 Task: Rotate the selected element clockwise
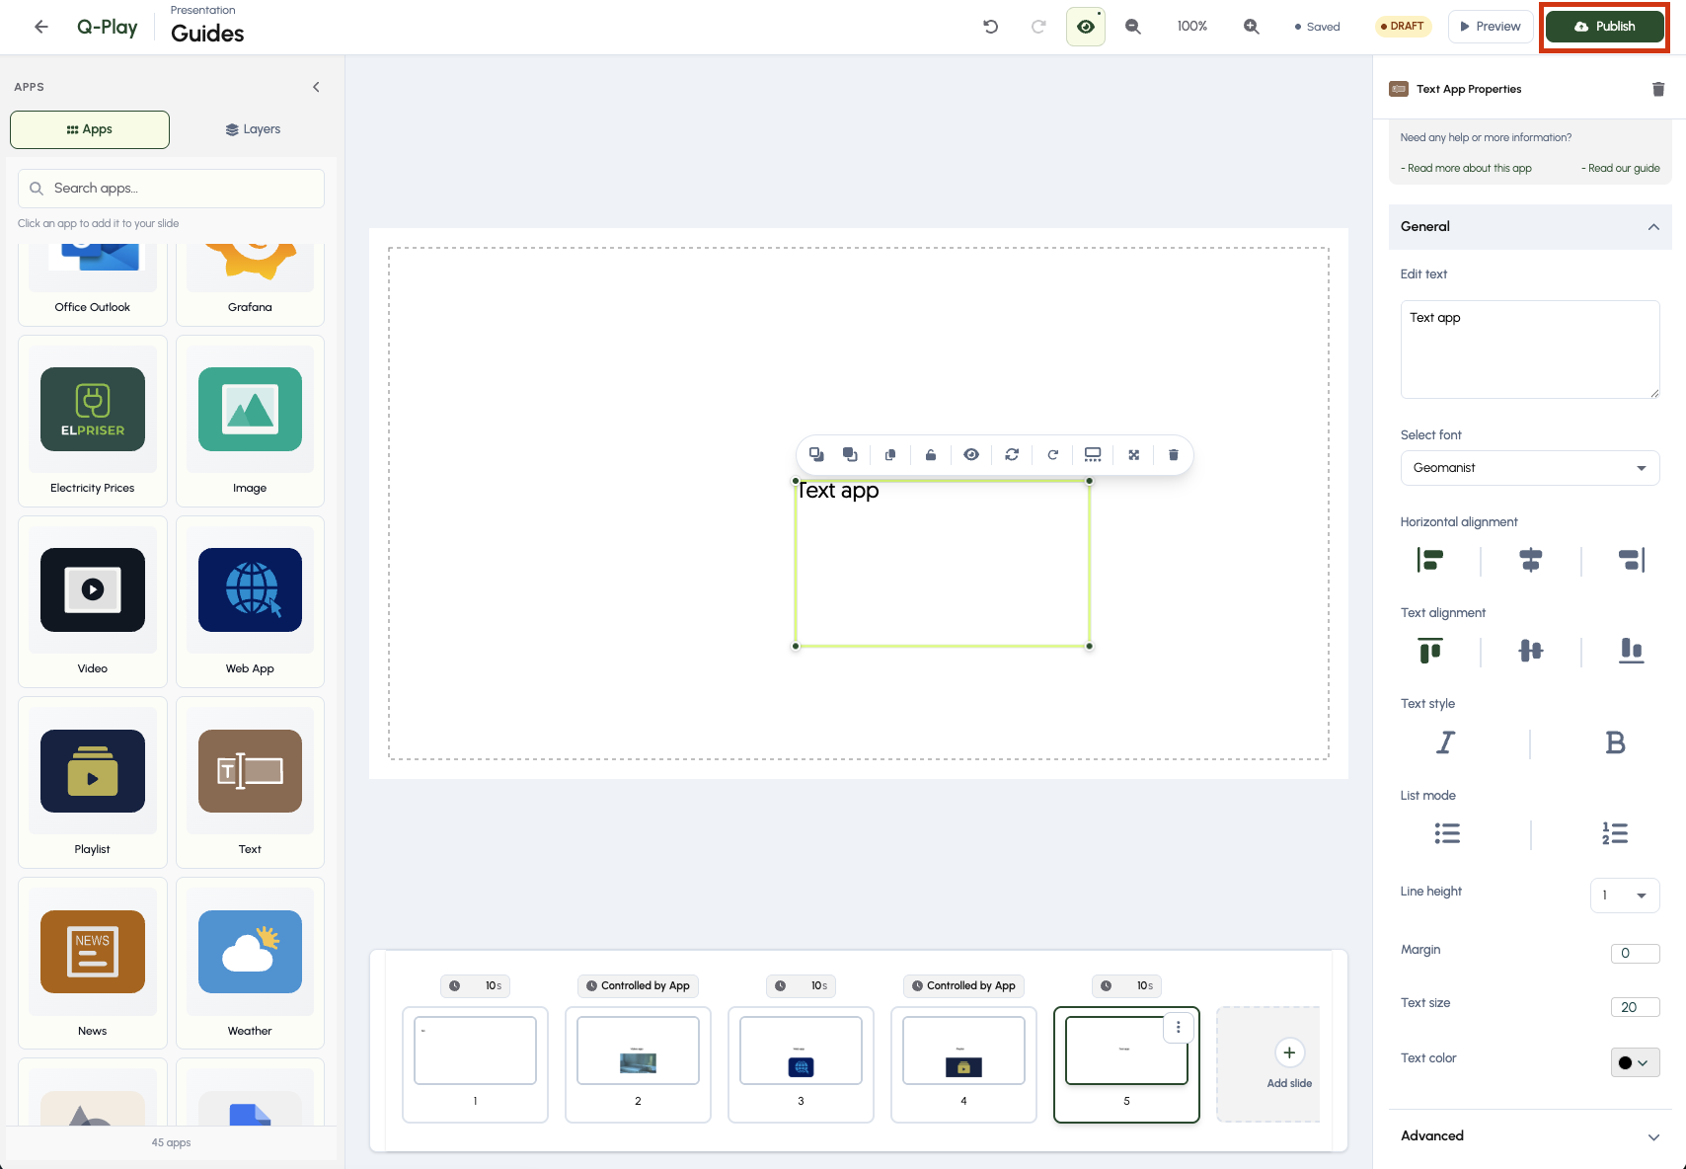[1052, 455]
